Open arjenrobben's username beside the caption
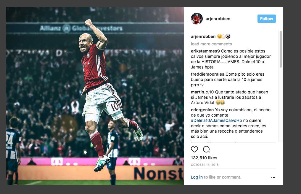 tap(203, 36)
